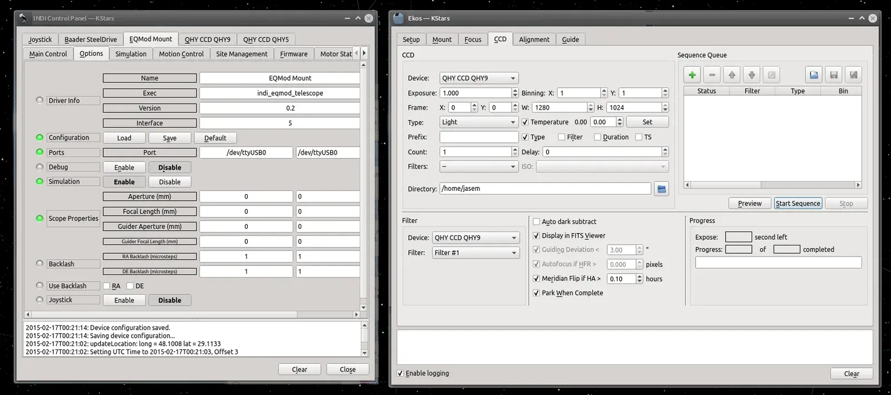Switch to the Baader SteelDrive tab
Image resolution: width=891 pixels, height=395 pixels.
[91, 39]
